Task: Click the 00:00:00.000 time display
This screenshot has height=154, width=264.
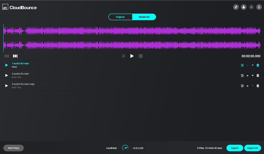Action: tap(251, 56)
